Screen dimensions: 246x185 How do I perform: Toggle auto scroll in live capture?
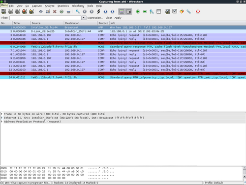coord(129,11)
